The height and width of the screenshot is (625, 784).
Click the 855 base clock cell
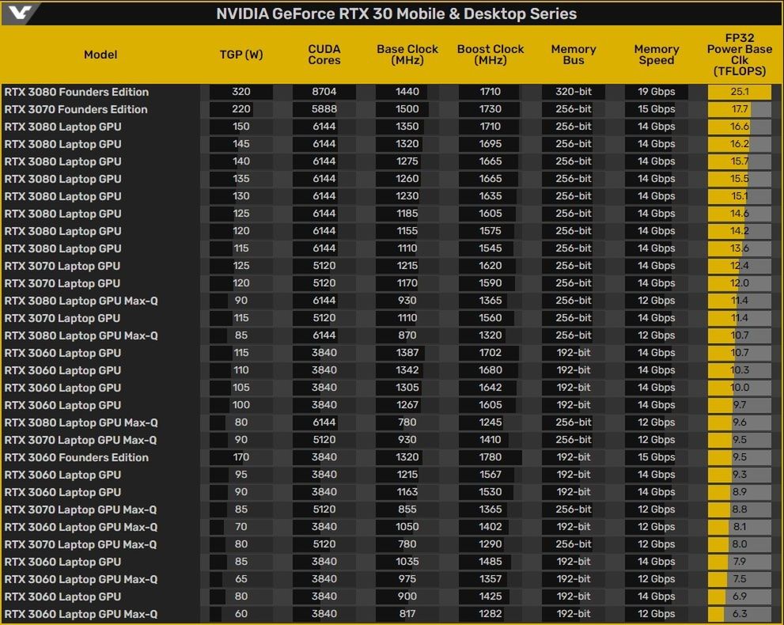pos(407,509)
